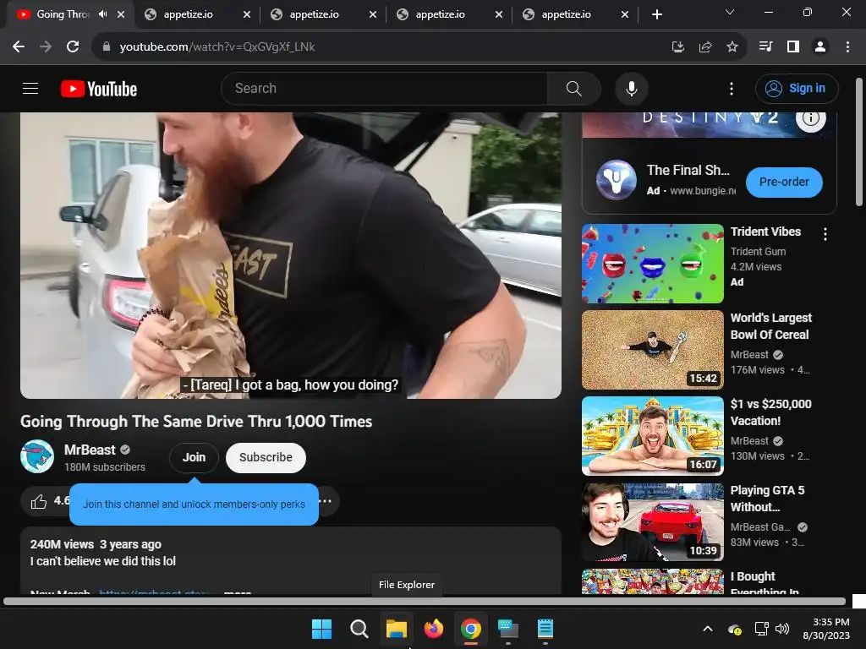
Task: Click the ad info icon on Destiny 2 banner
Action: pos(811,118)
